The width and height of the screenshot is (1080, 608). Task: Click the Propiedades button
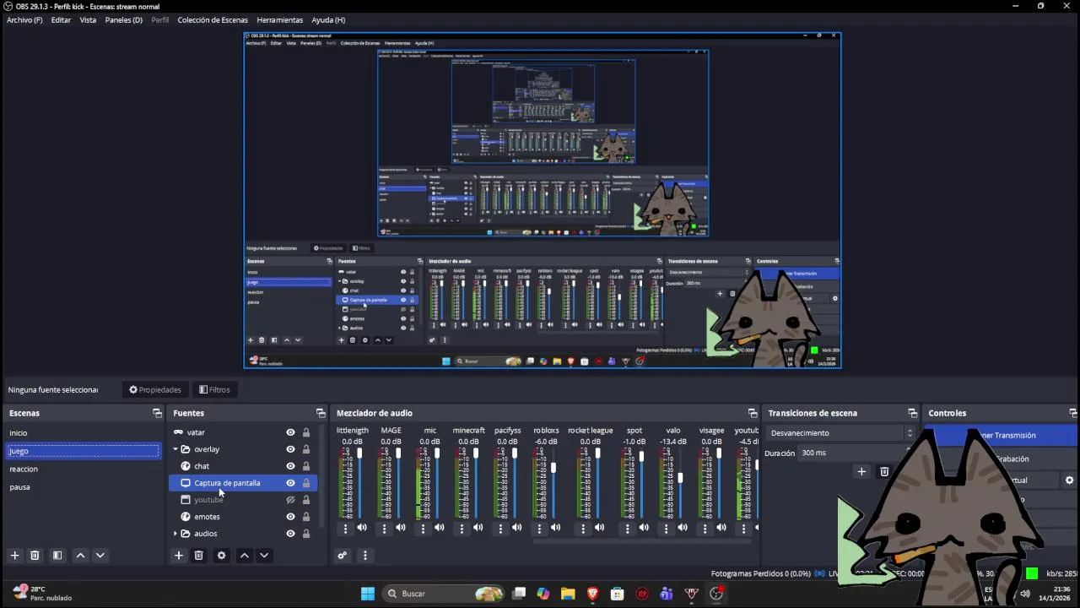[155, 389]
